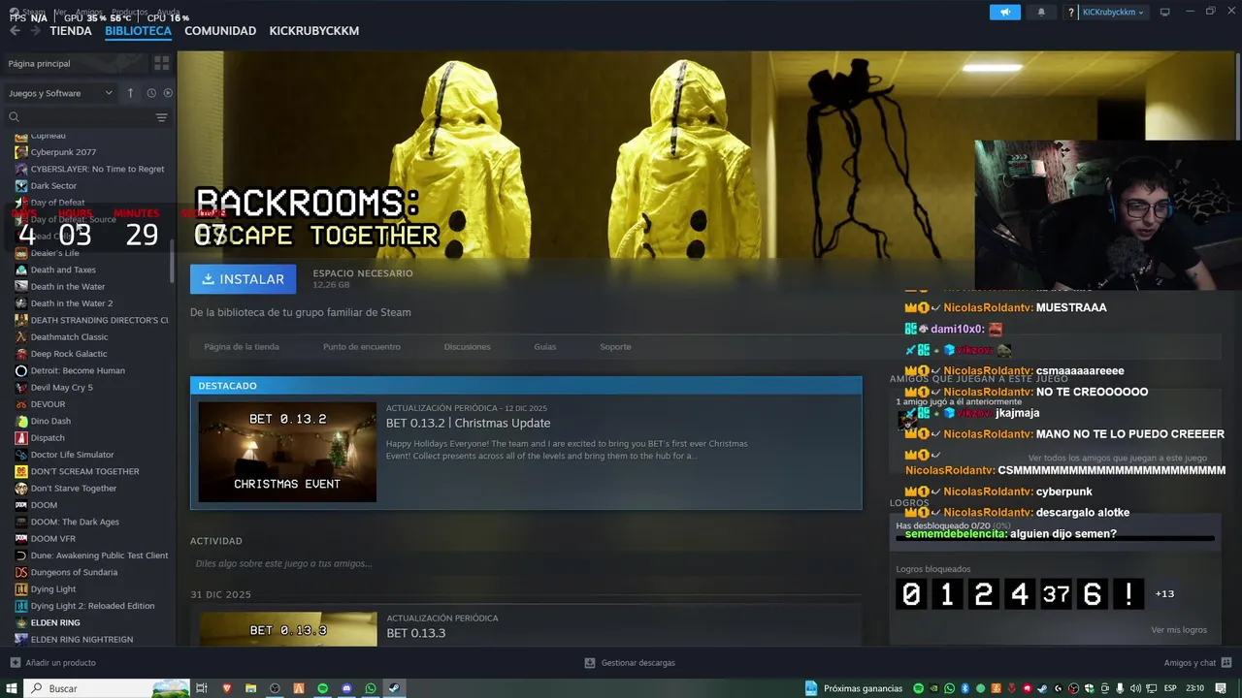Click the library search field
This screenshot has height=698, width=1242.
pyautogui.click(x=87, y=117)
